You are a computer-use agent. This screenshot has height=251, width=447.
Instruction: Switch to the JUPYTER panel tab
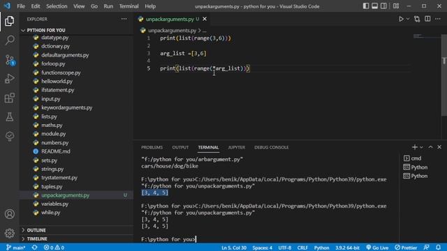click(236, 147)
